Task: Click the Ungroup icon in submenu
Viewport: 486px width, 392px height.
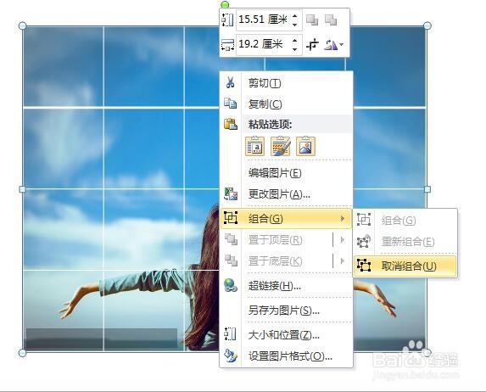Action: point(364,266)
